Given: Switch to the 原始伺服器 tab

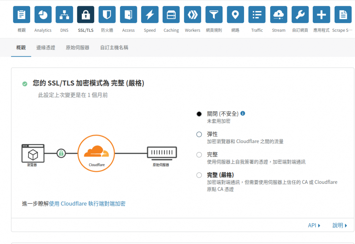Looking at the screenshot, I should [77, 48].
